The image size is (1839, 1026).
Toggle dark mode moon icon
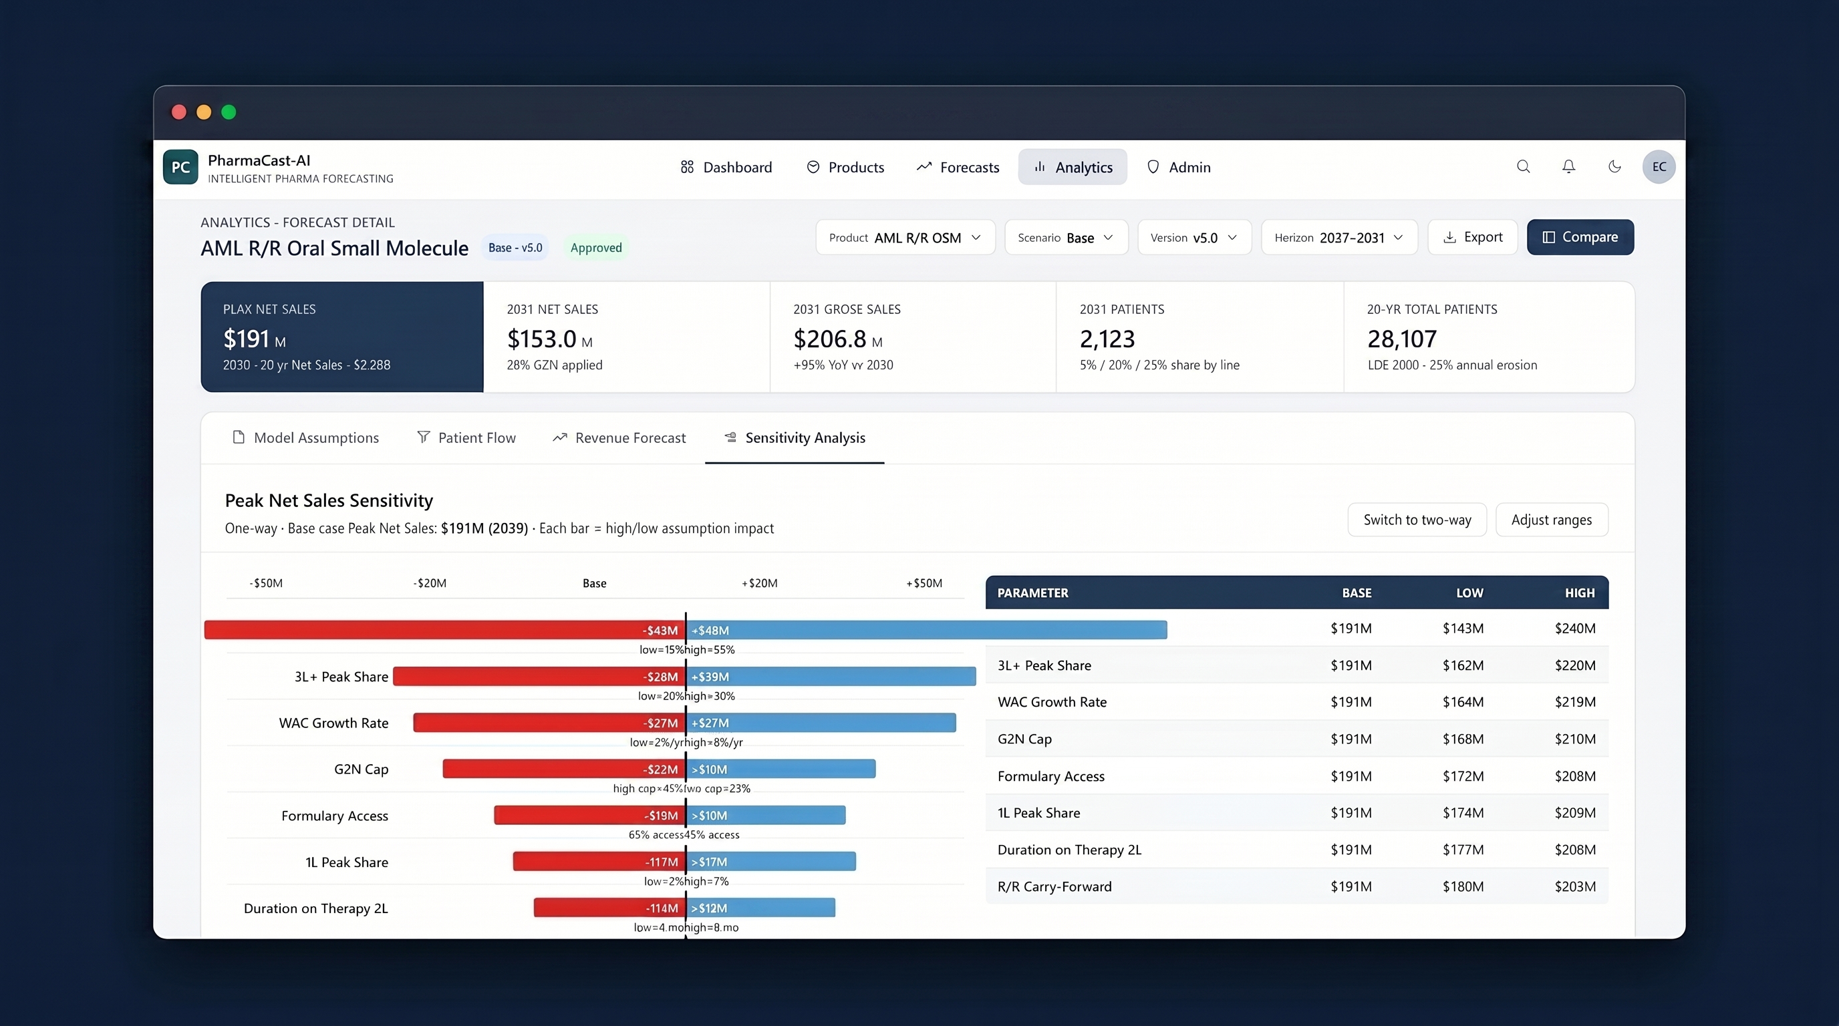[1615, 166]
